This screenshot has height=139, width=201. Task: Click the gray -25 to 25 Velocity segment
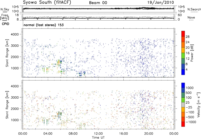183,105
